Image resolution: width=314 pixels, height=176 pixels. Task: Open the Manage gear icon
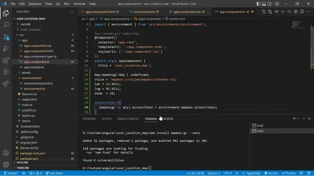point(6,164)
